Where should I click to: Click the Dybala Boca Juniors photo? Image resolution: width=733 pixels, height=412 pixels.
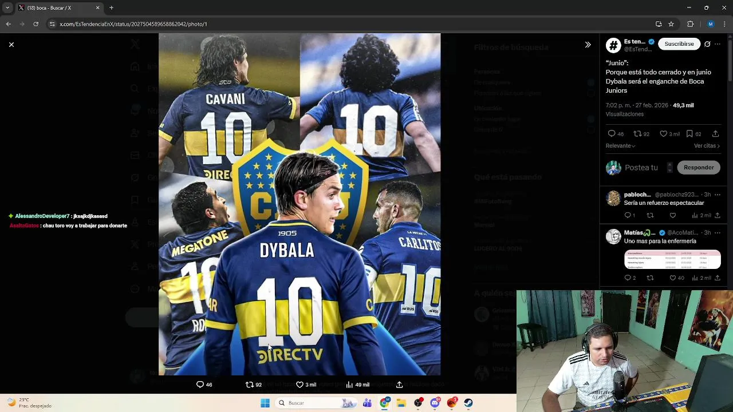coord(299,204)
